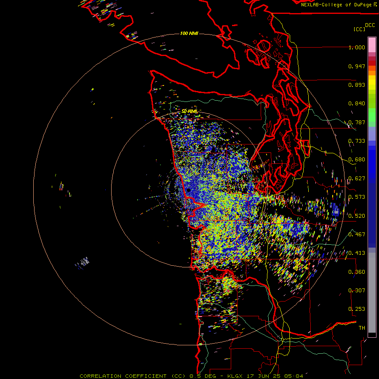
Task: Click the black radar site dot
Action: (x=189, y=190)
